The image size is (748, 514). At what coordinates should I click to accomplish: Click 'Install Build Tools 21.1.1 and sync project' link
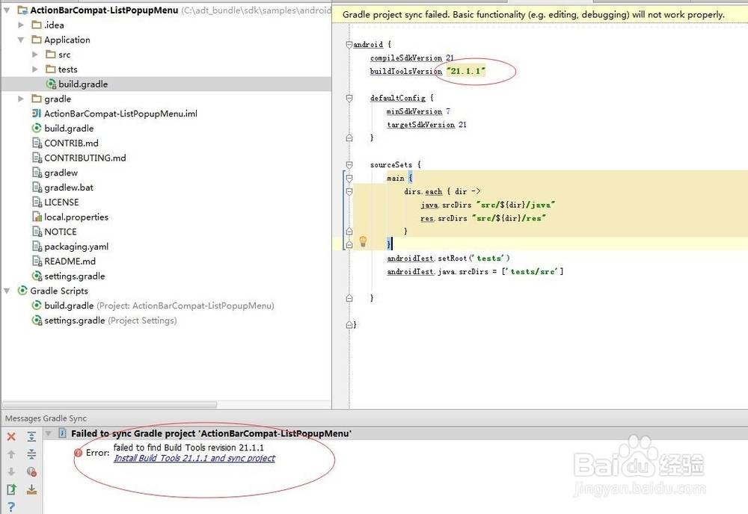194,458
